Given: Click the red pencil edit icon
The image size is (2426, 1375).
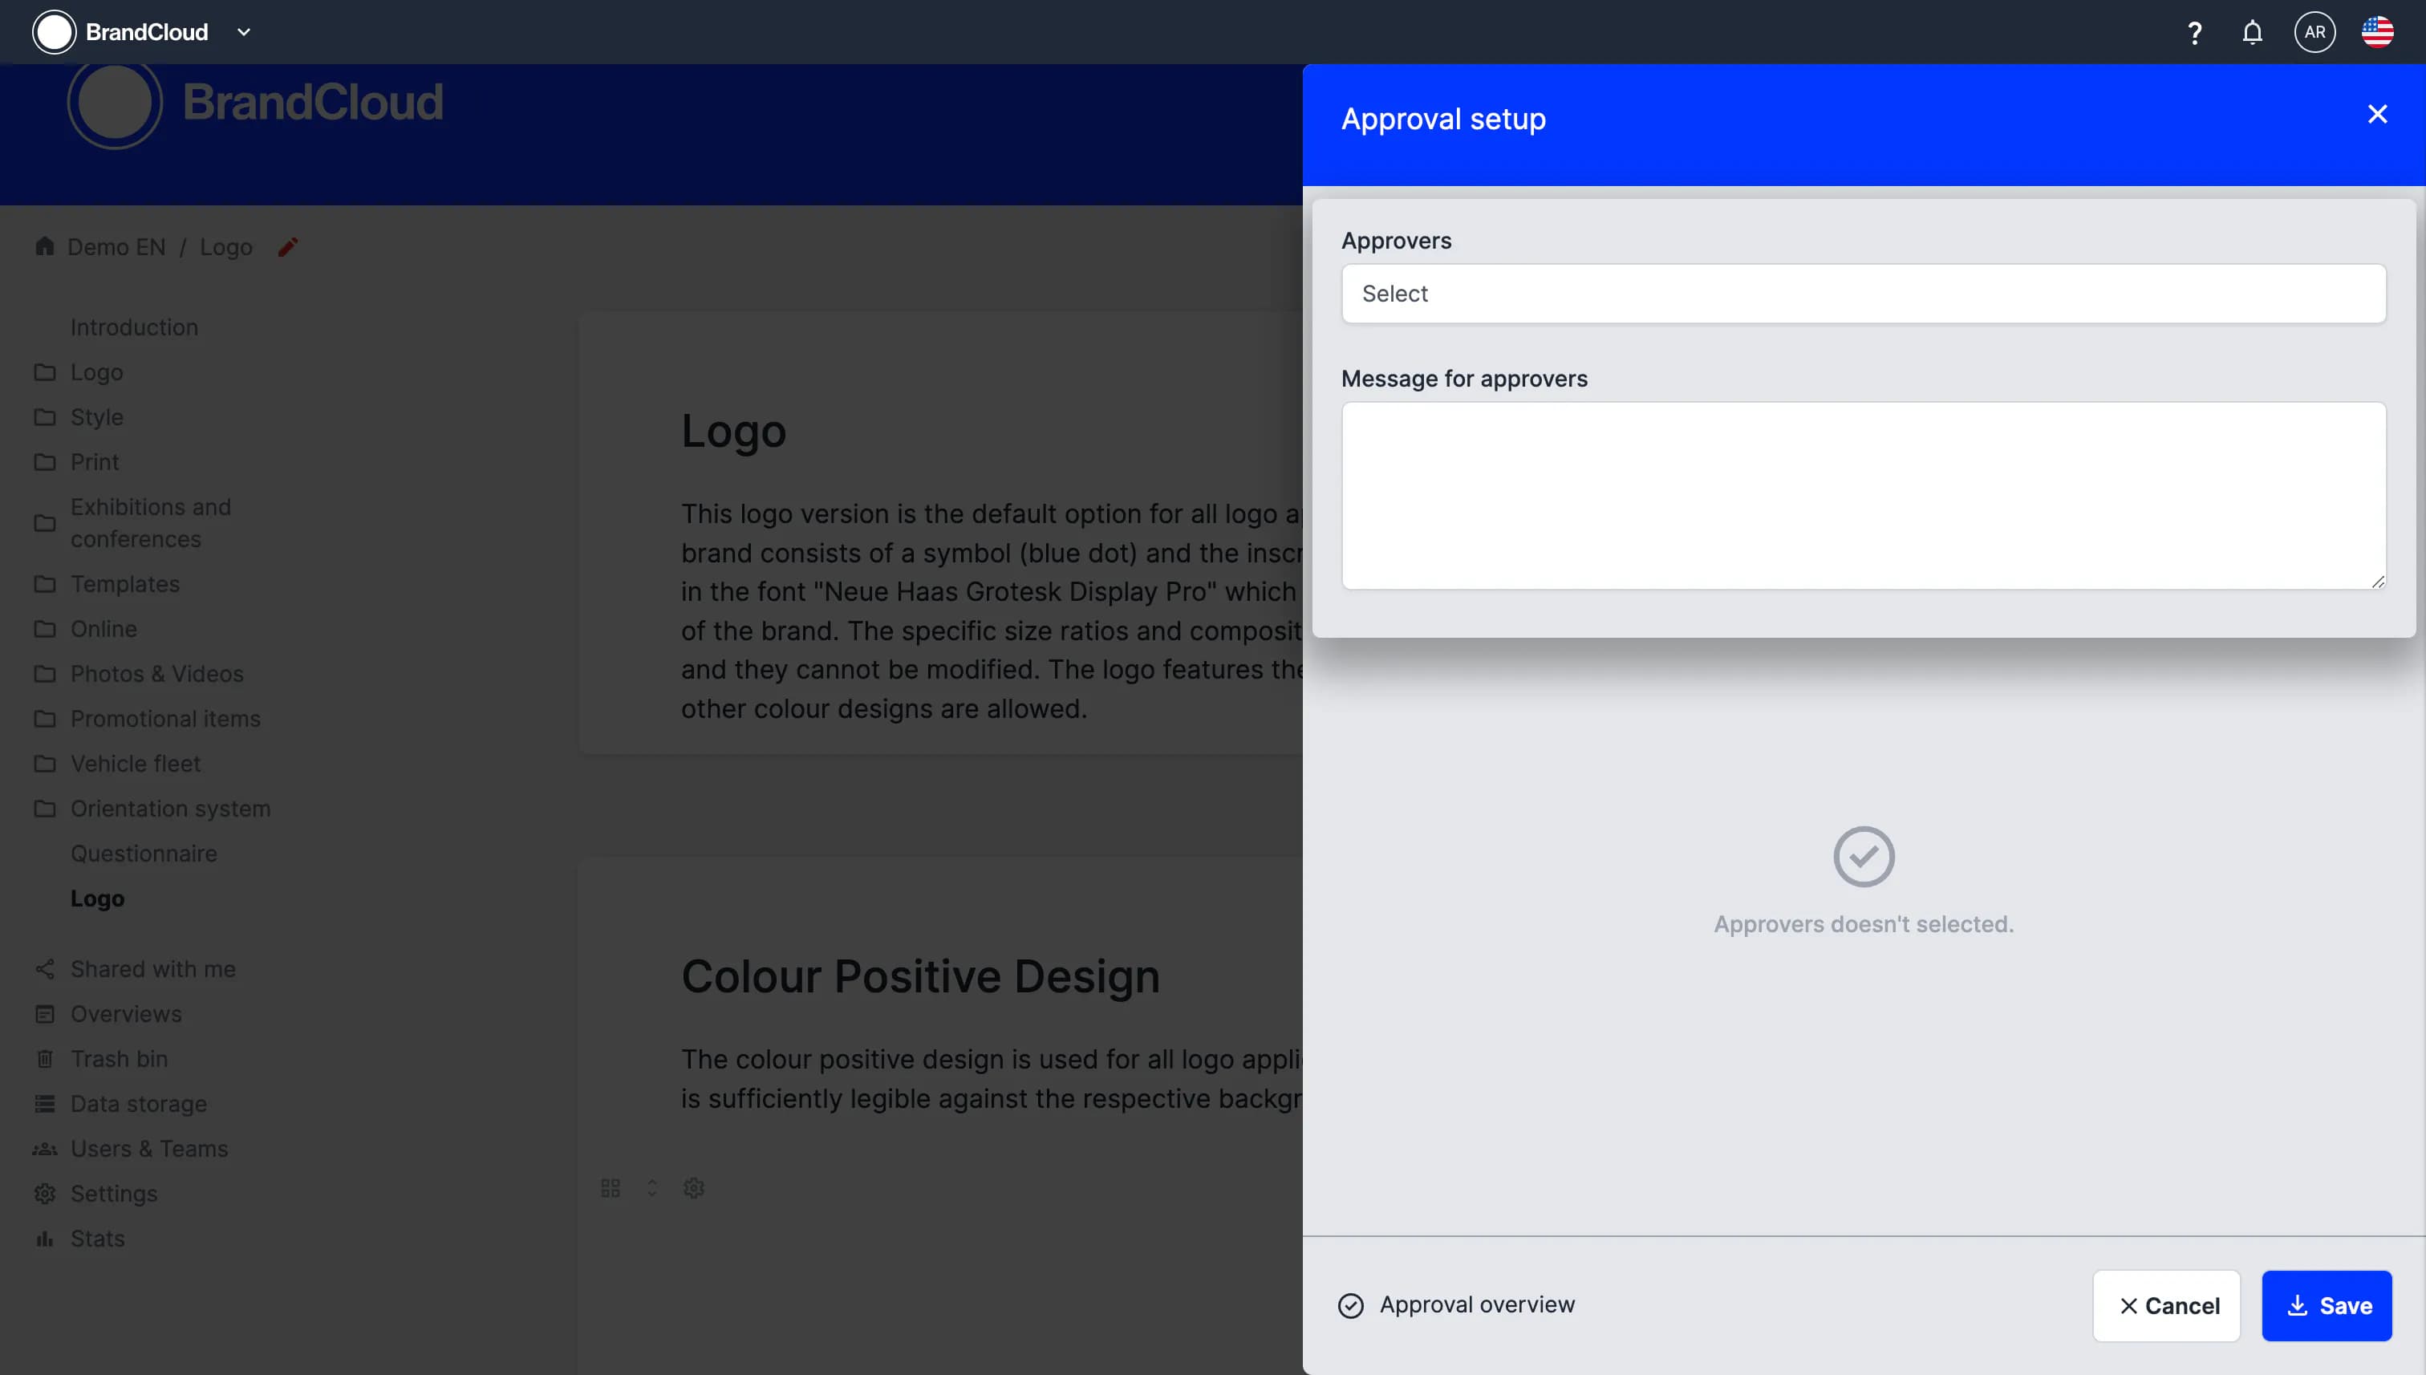Looking at the screenshot, I should click(288, 247).
